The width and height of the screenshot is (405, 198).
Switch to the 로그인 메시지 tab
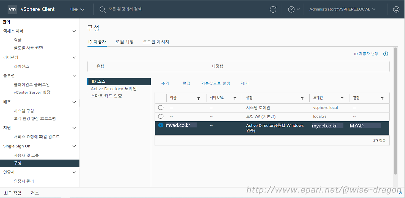point(156,42)
